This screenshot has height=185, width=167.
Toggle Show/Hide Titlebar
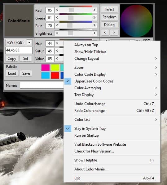[x=112, y=52]
